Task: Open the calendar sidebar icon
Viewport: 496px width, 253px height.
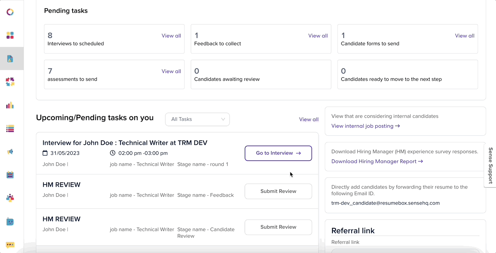Action: coord(10,175)
